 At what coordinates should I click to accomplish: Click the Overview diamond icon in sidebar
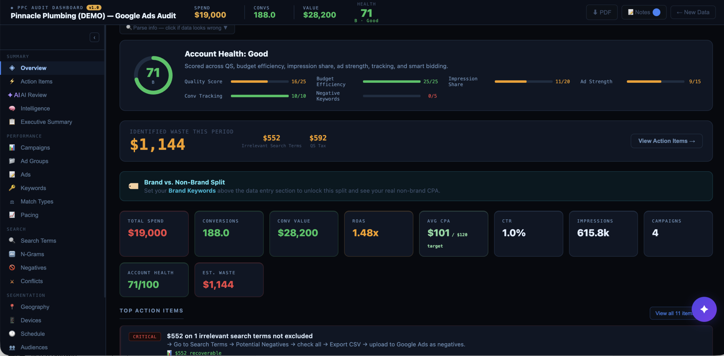pos(12,68)
